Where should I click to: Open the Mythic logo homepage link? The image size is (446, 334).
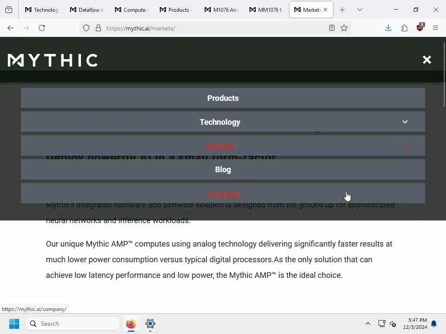click(x=53, y=60)
